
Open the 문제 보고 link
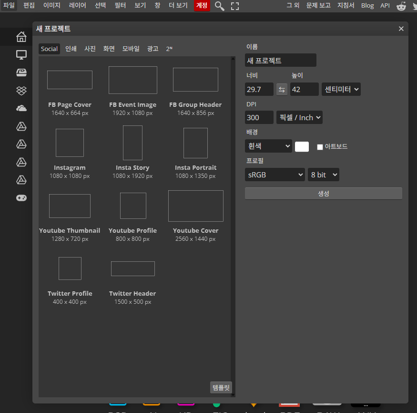click(x=318, y=5)
